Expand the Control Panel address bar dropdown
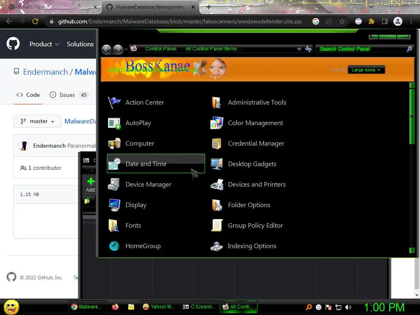The height and width of the screenshot is (315, 420). coord(299,49)
